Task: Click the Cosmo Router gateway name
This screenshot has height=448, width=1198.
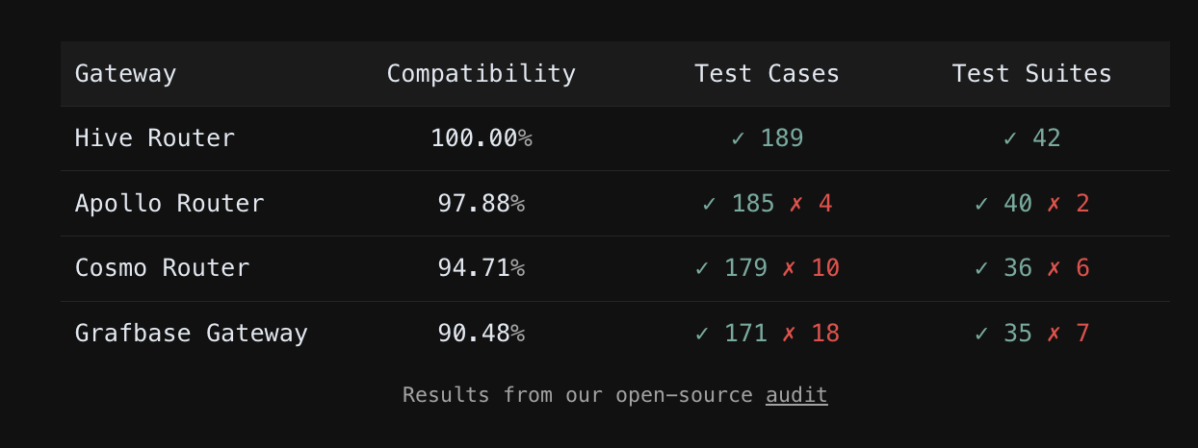Action: coord(163,268)
